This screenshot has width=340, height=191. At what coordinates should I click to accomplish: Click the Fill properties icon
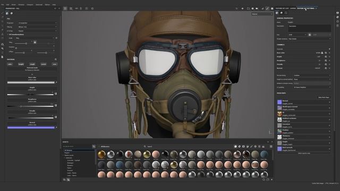pyautogui.click(x=7, y=13)
